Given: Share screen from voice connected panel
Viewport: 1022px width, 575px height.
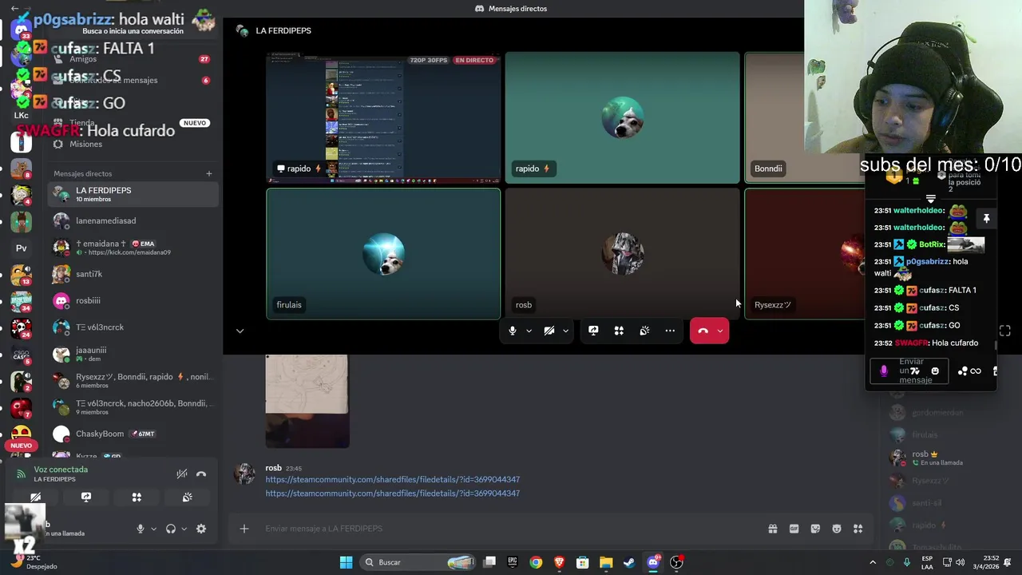Looking at the screenshot, I should click(x=86, y=497).
